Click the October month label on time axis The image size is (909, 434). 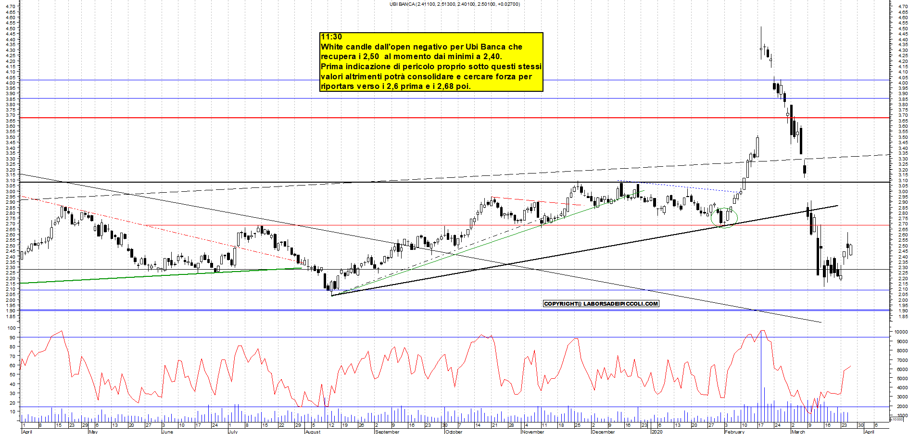(x=454, y=432)
